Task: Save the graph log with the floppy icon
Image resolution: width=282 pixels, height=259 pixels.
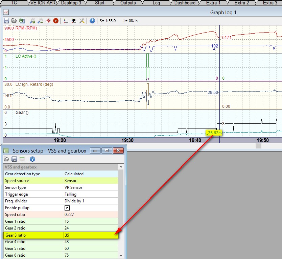Action: click(x=6, y=21)
